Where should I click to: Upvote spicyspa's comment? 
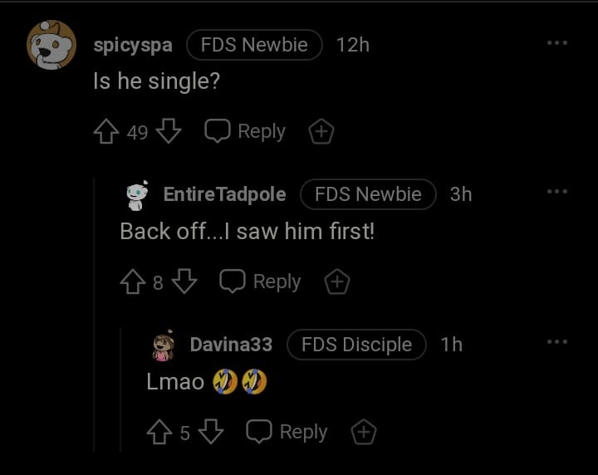(107, 131)
